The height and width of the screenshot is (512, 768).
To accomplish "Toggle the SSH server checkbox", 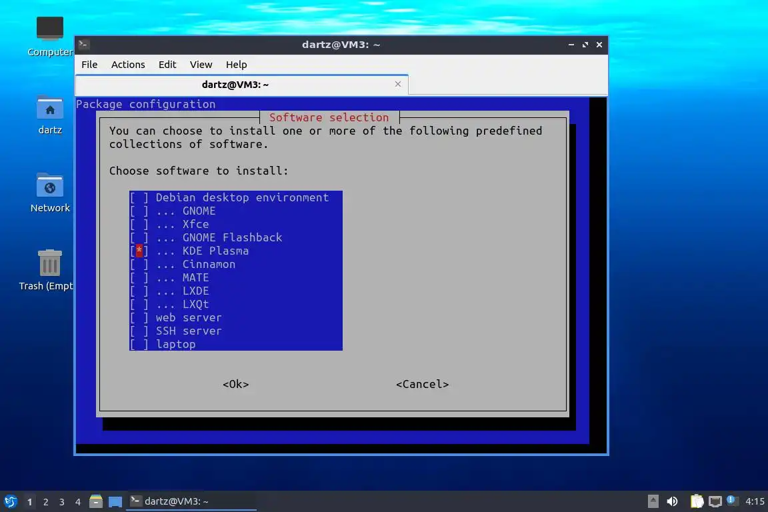I will [x=139, y=331].
